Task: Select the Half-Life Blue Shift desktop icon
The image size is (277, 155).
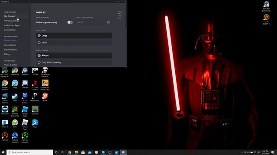Action: pyautogui.click(x=15, y=137)
